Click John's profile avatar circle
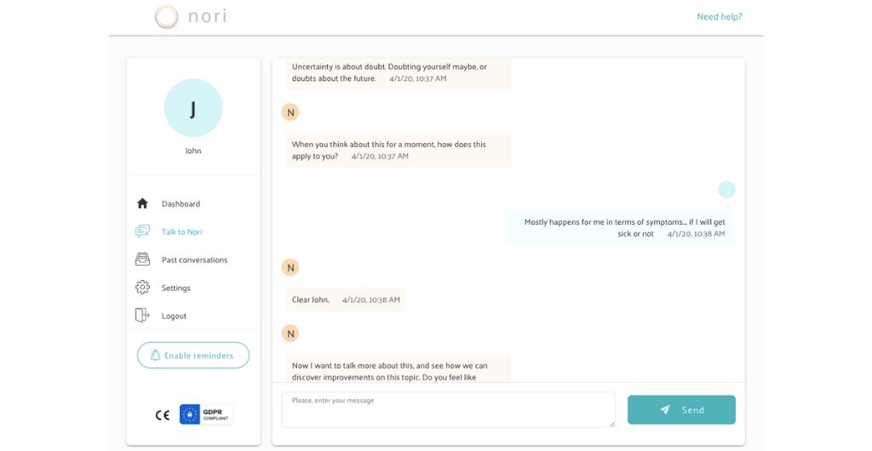This screenshot has width=872, height=451. coord(193,108)
